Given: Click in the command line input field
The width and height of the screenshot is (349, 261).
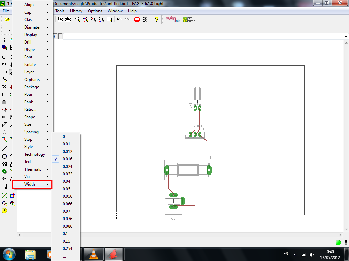Looking at the screenshot, I should (x=204, y=36).
